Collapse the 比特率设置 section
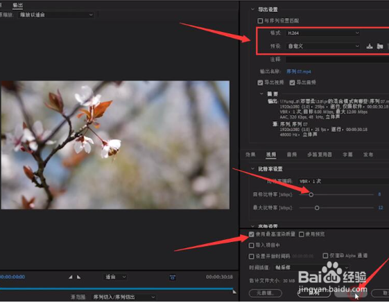This screenshot has width=389, height=303. click(x=252, y=169)
